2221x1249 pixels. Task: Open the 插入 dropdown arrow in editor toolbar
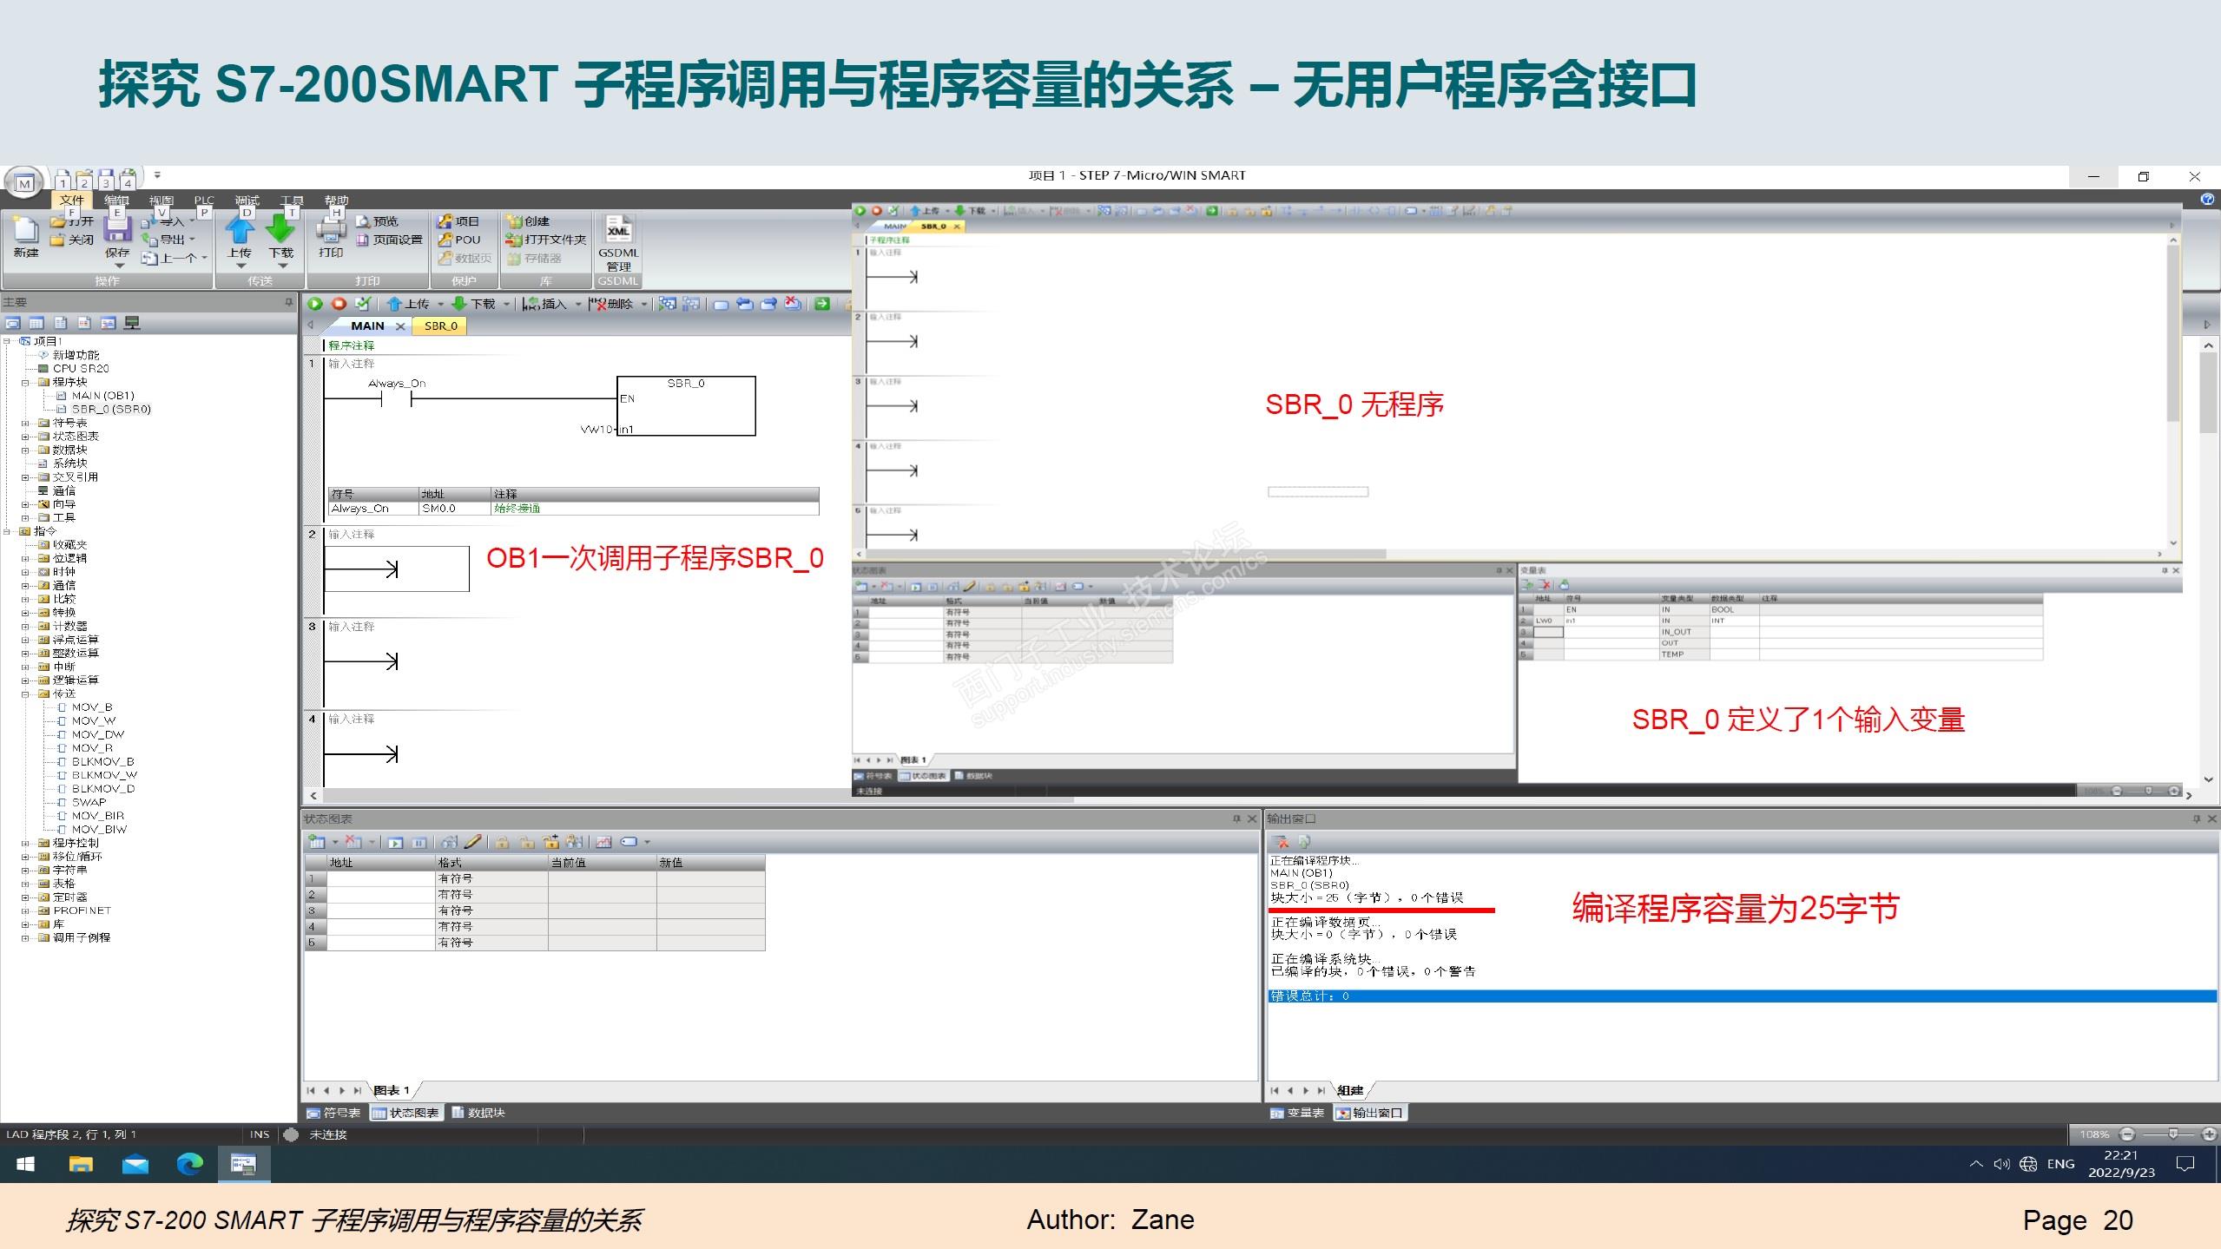click(578, 304)
